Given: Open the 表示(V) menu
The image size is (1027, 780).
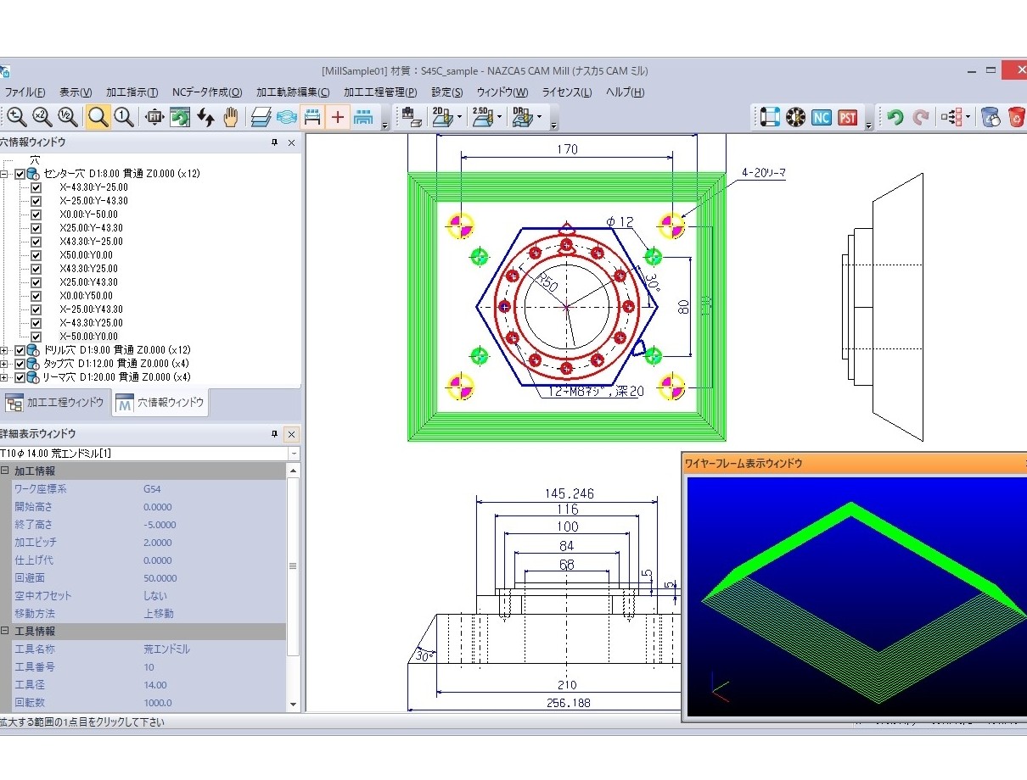Looking at the screenshot, I should click(76, 92).
